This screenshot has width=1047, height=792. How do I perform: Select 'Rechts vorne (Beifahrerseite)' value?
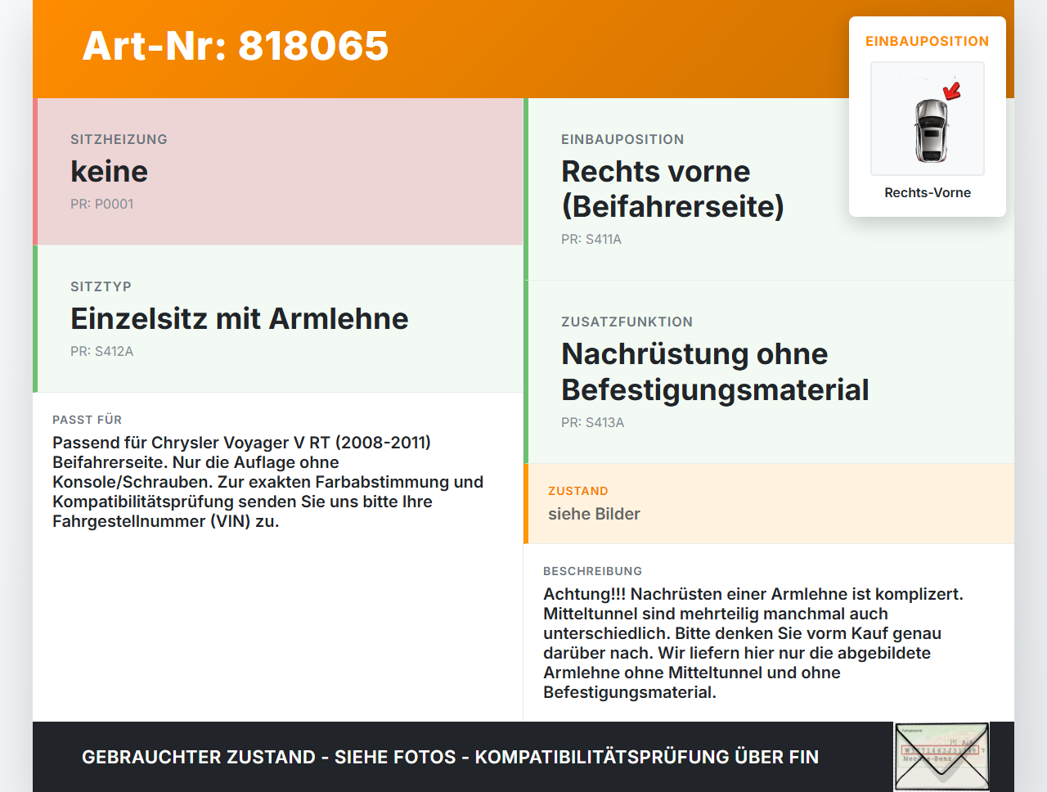click(672, 189)
